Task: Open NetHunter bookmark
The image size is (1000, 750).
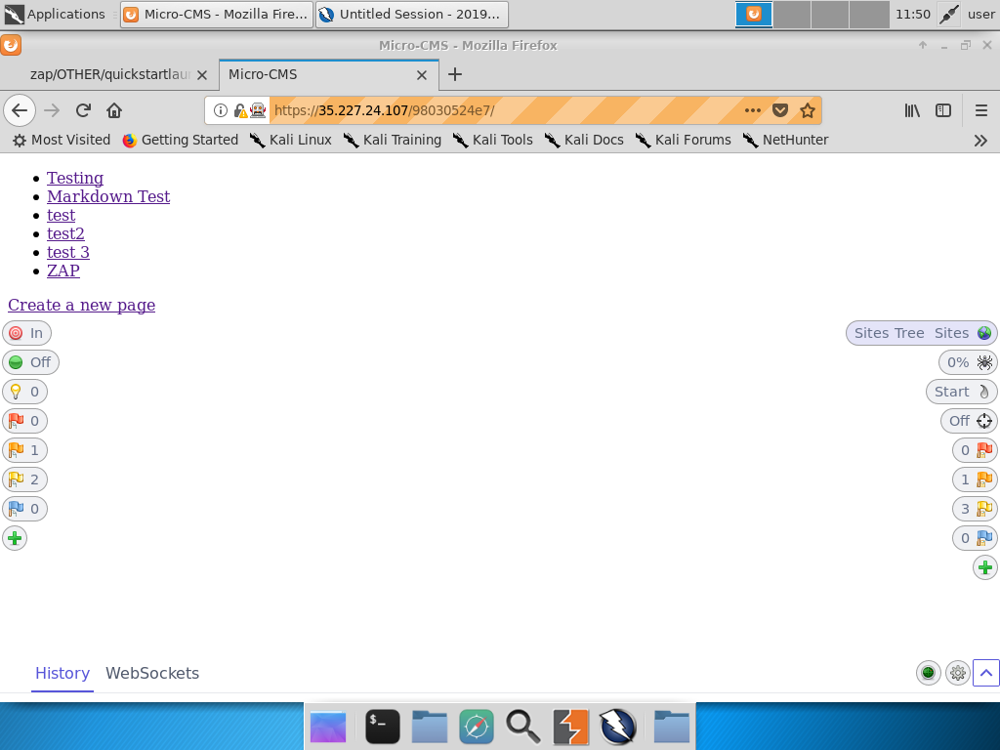Action: pyautogui.click(x=786, y=140)
